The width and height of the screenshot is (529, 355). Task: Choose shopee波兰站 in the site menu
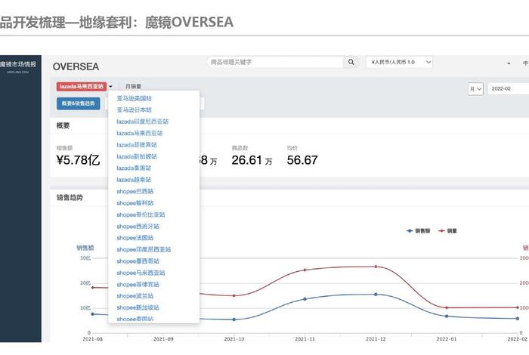click(135, 296)
